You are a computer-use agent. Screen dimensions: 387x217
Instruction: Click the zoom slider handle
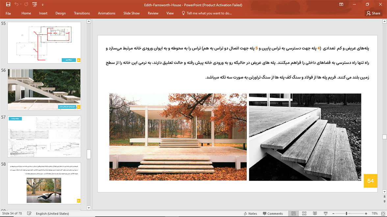coord(347,213)
